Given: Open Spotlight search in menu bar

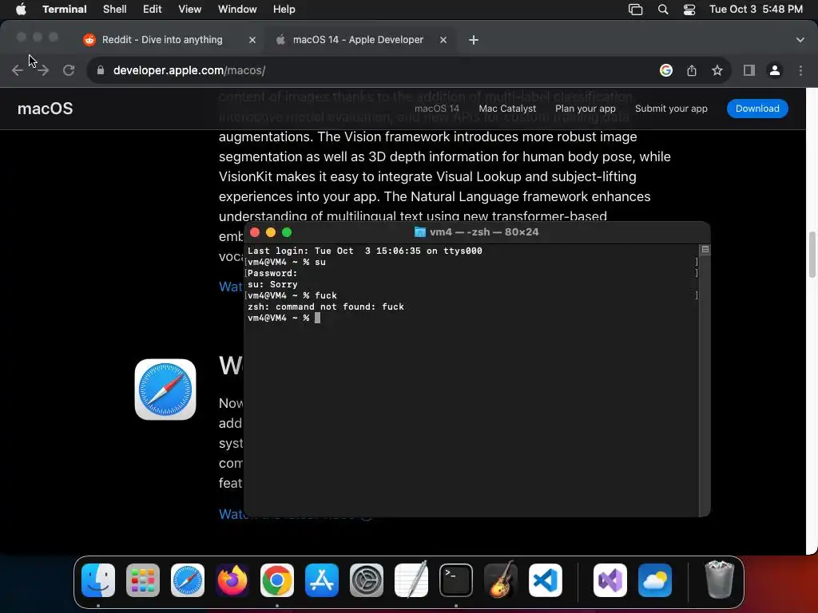Looking at the screenshot, I should click(663, 10).
